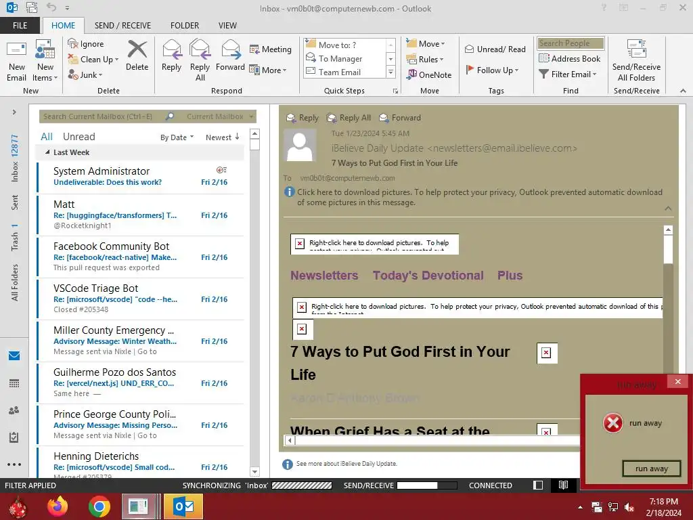Open the Today's Devotional link

(428, 276)
